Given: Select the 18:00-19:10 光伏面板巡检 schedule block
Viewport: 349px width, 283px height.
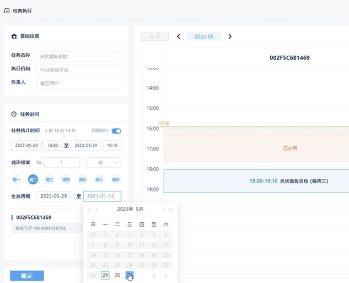Looking at the screenshot, I should (x=256, y=181).
